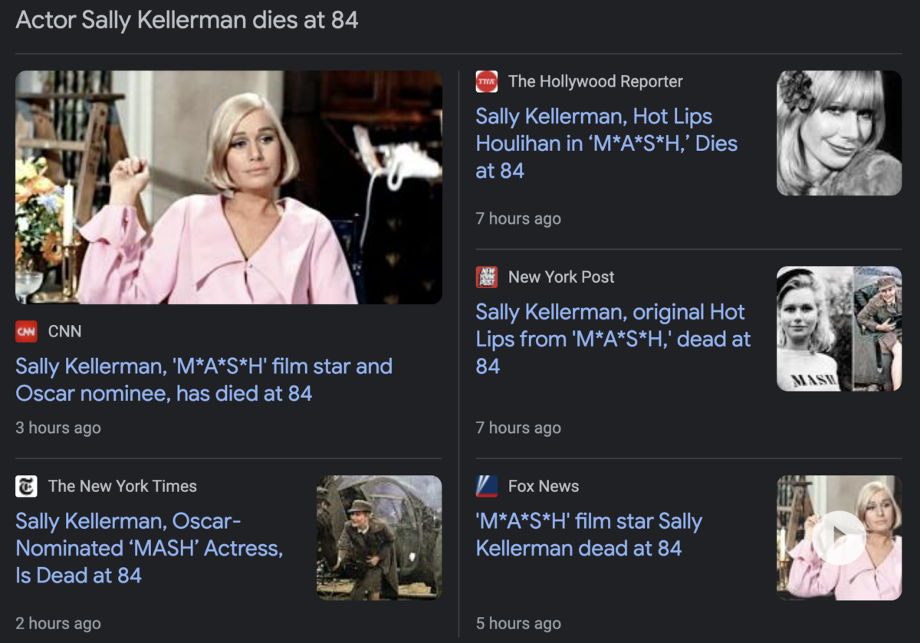
Task: Click the Hollywood Reporter black-and-white portrait thumbnail
Action: (x=839, y=133)
